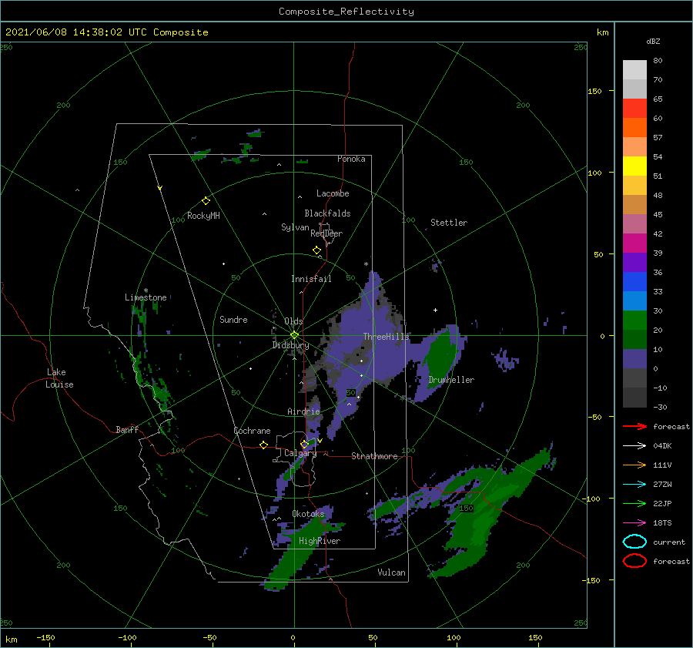This screenshot has height=648, width=693.
Task: Click the radar center diamond near Olds
Action: point(294,335)
